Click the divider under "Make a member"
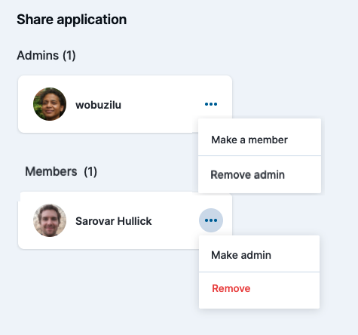 click(x=259, y=155)
